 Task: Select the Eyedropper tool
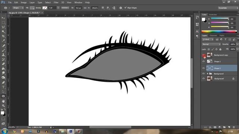click(x=3, y=41)
